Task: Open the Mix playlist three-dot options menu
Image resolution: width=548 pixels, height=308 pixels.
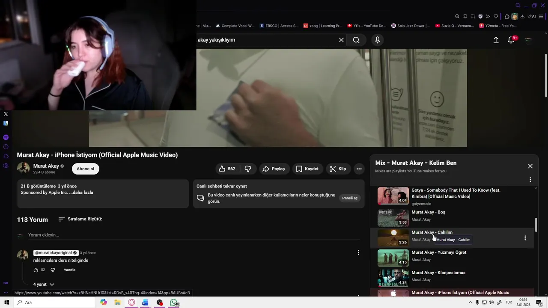Action: 530,180
